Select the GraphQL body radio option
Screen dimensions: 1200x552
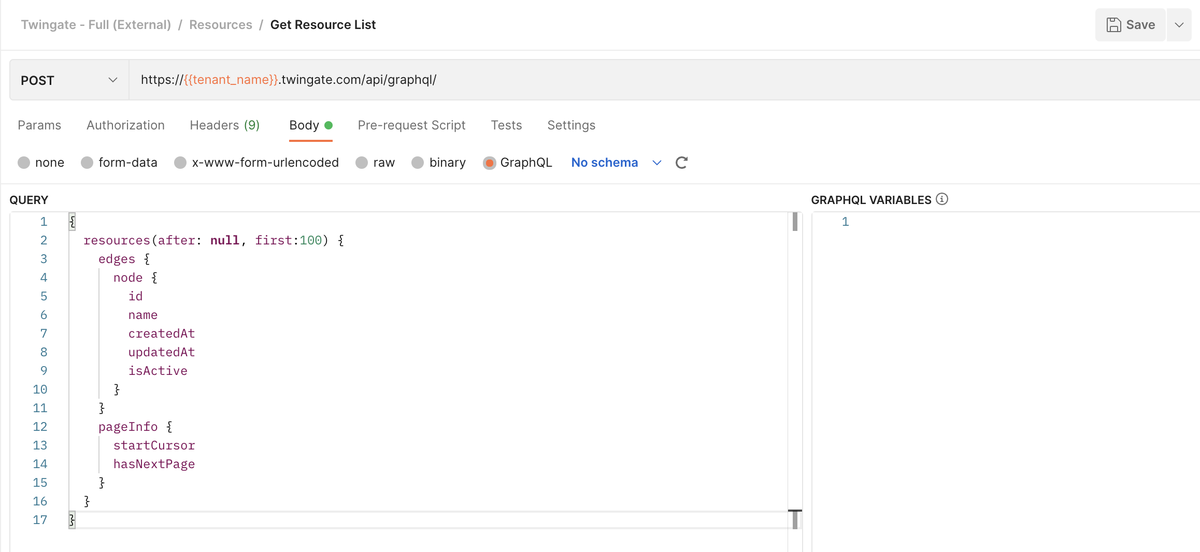pos(489,163)
